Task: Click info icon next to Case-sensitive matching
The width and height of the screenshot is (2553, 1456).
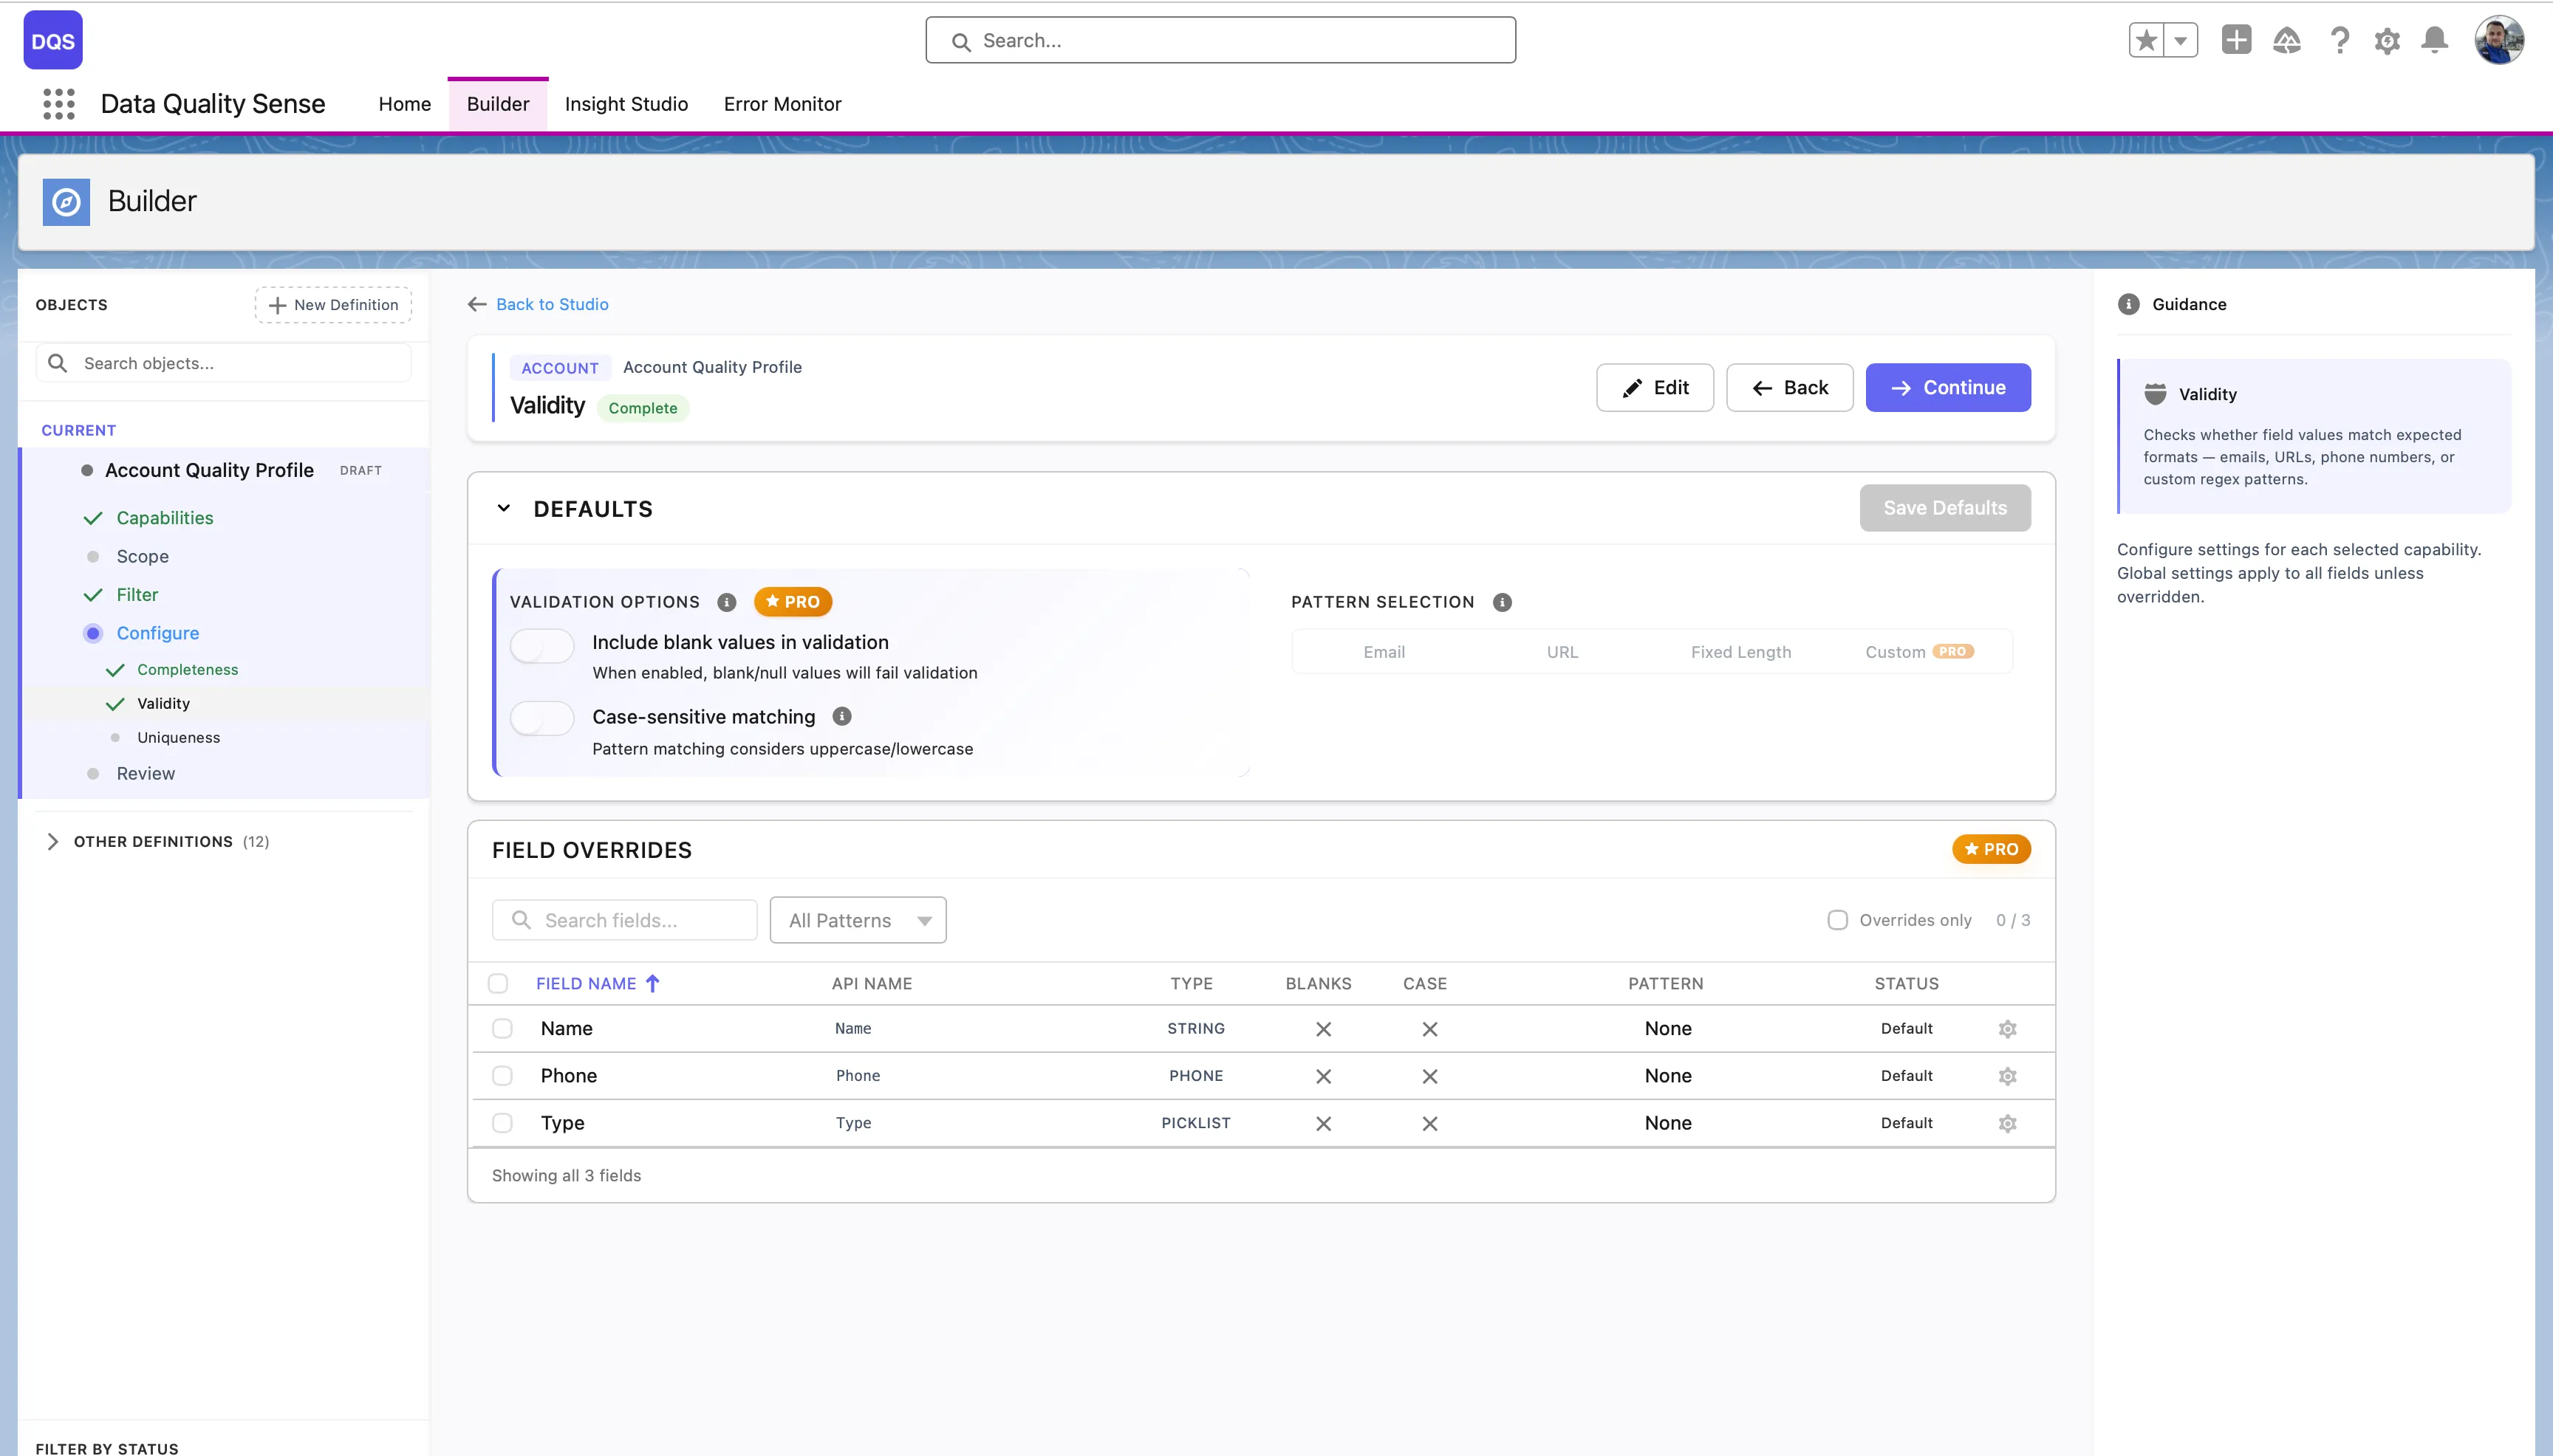Action: [x=842, y=716]
